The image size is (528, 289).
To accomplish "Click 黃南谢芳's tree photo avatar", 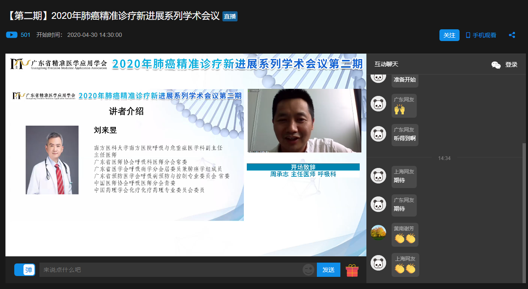I will click(x=378, y=232).
